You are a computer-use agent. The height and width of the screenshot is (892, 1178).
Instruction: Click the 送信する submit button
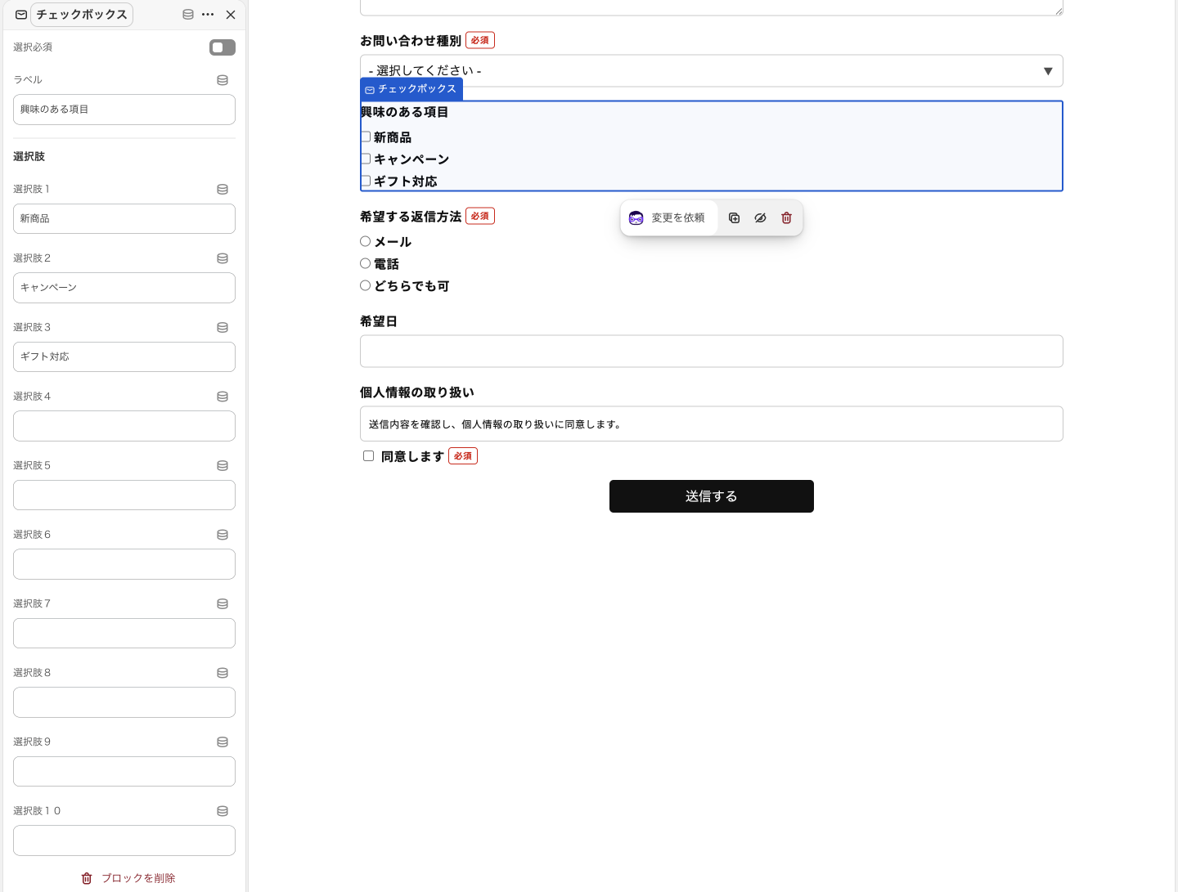[711, 496]
